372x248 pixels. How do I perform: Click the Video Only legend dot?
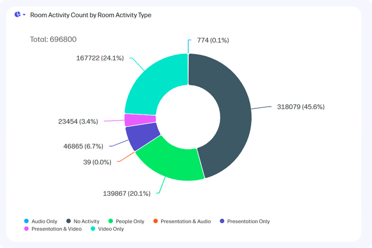click(93, 229)
